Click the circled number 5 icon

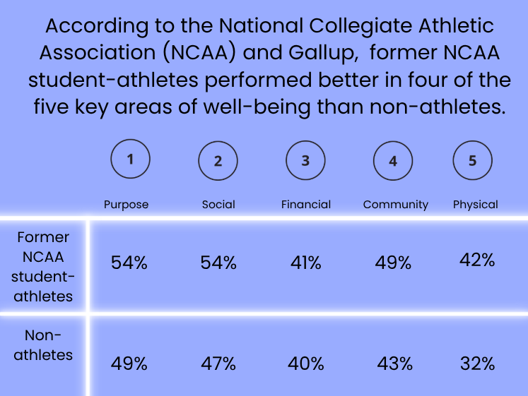[472, 160]
